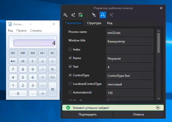Dismiss the success notification with X icon
The image size is (172, 122).
(x=158, y=108)
